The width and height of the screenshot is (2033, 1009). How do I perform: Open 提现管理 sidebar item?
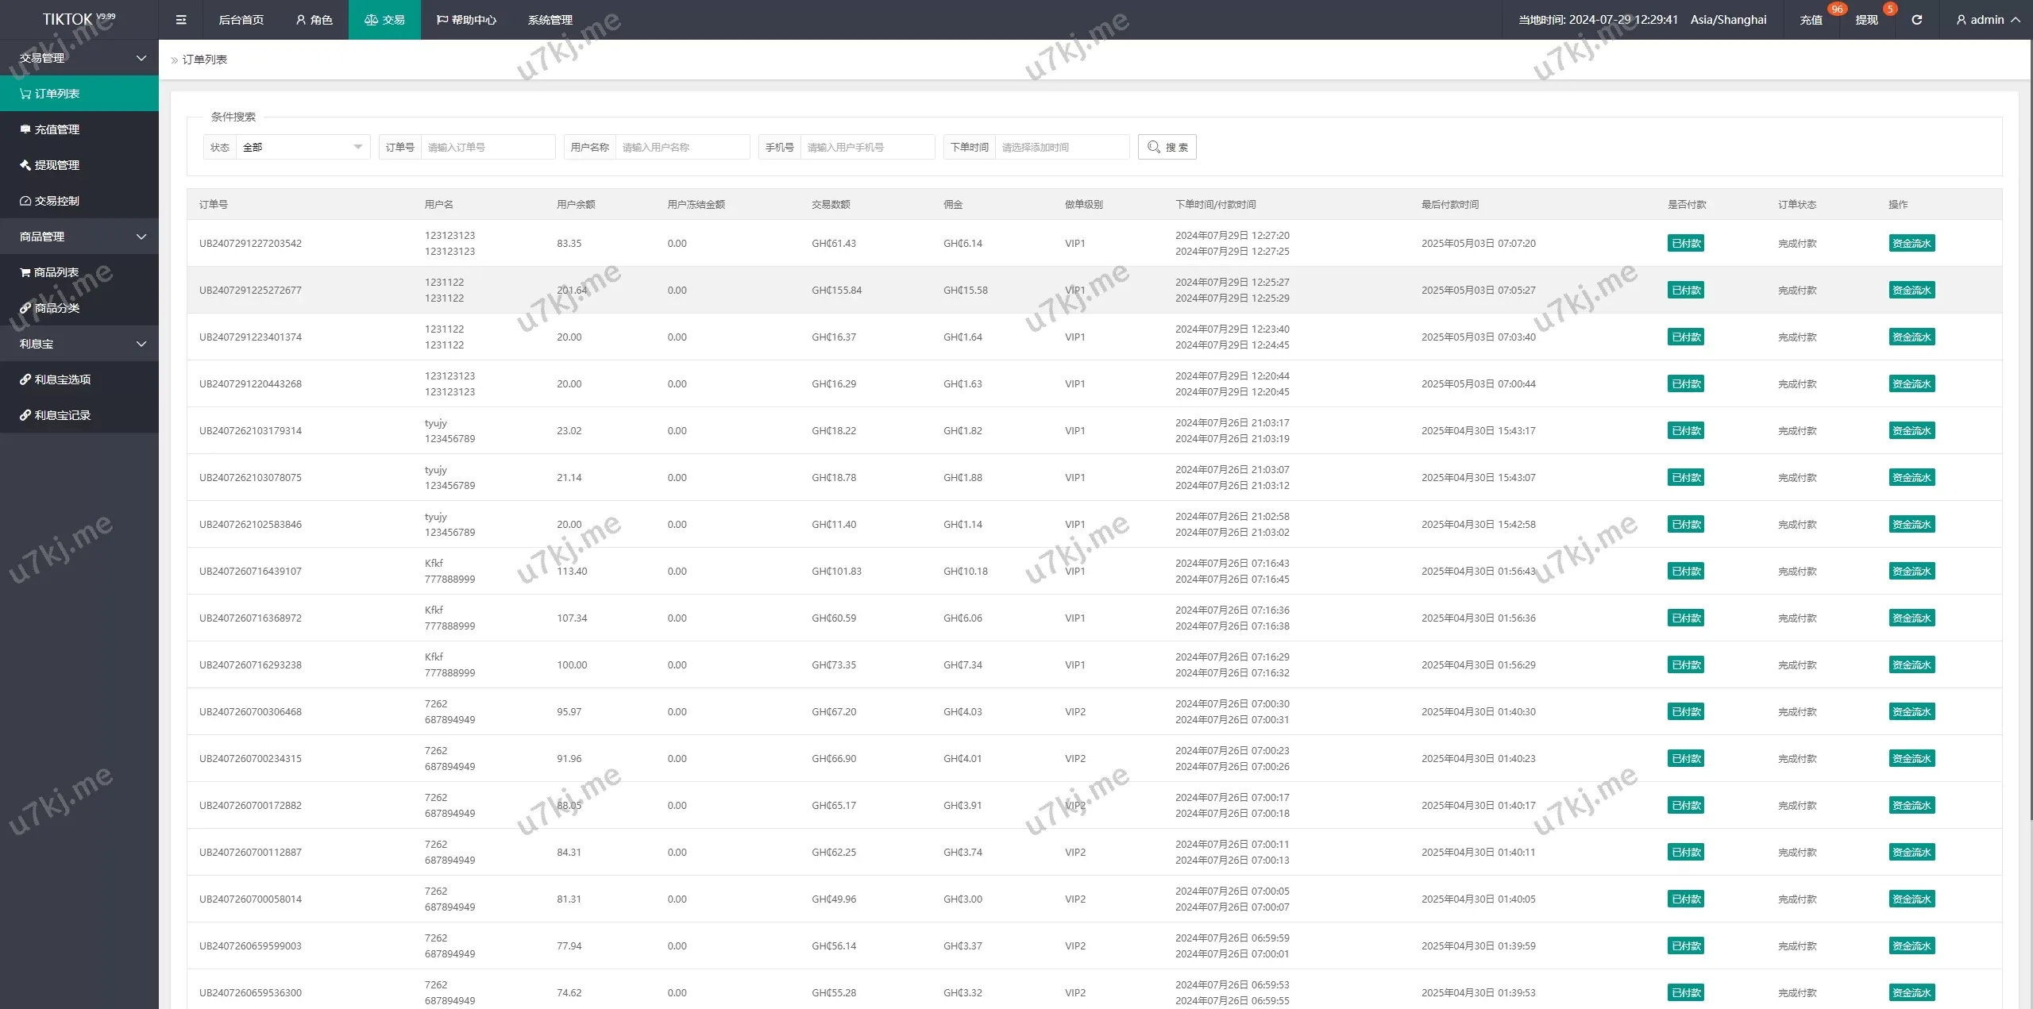pos(56,165)
